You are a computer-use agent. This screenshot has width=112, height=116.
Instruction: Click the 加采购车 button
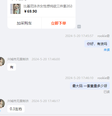point(24,23)
